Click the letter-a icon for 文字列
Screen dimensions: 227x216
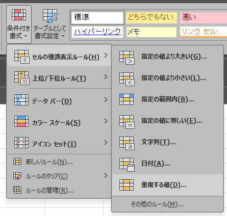tap(127, 144)
